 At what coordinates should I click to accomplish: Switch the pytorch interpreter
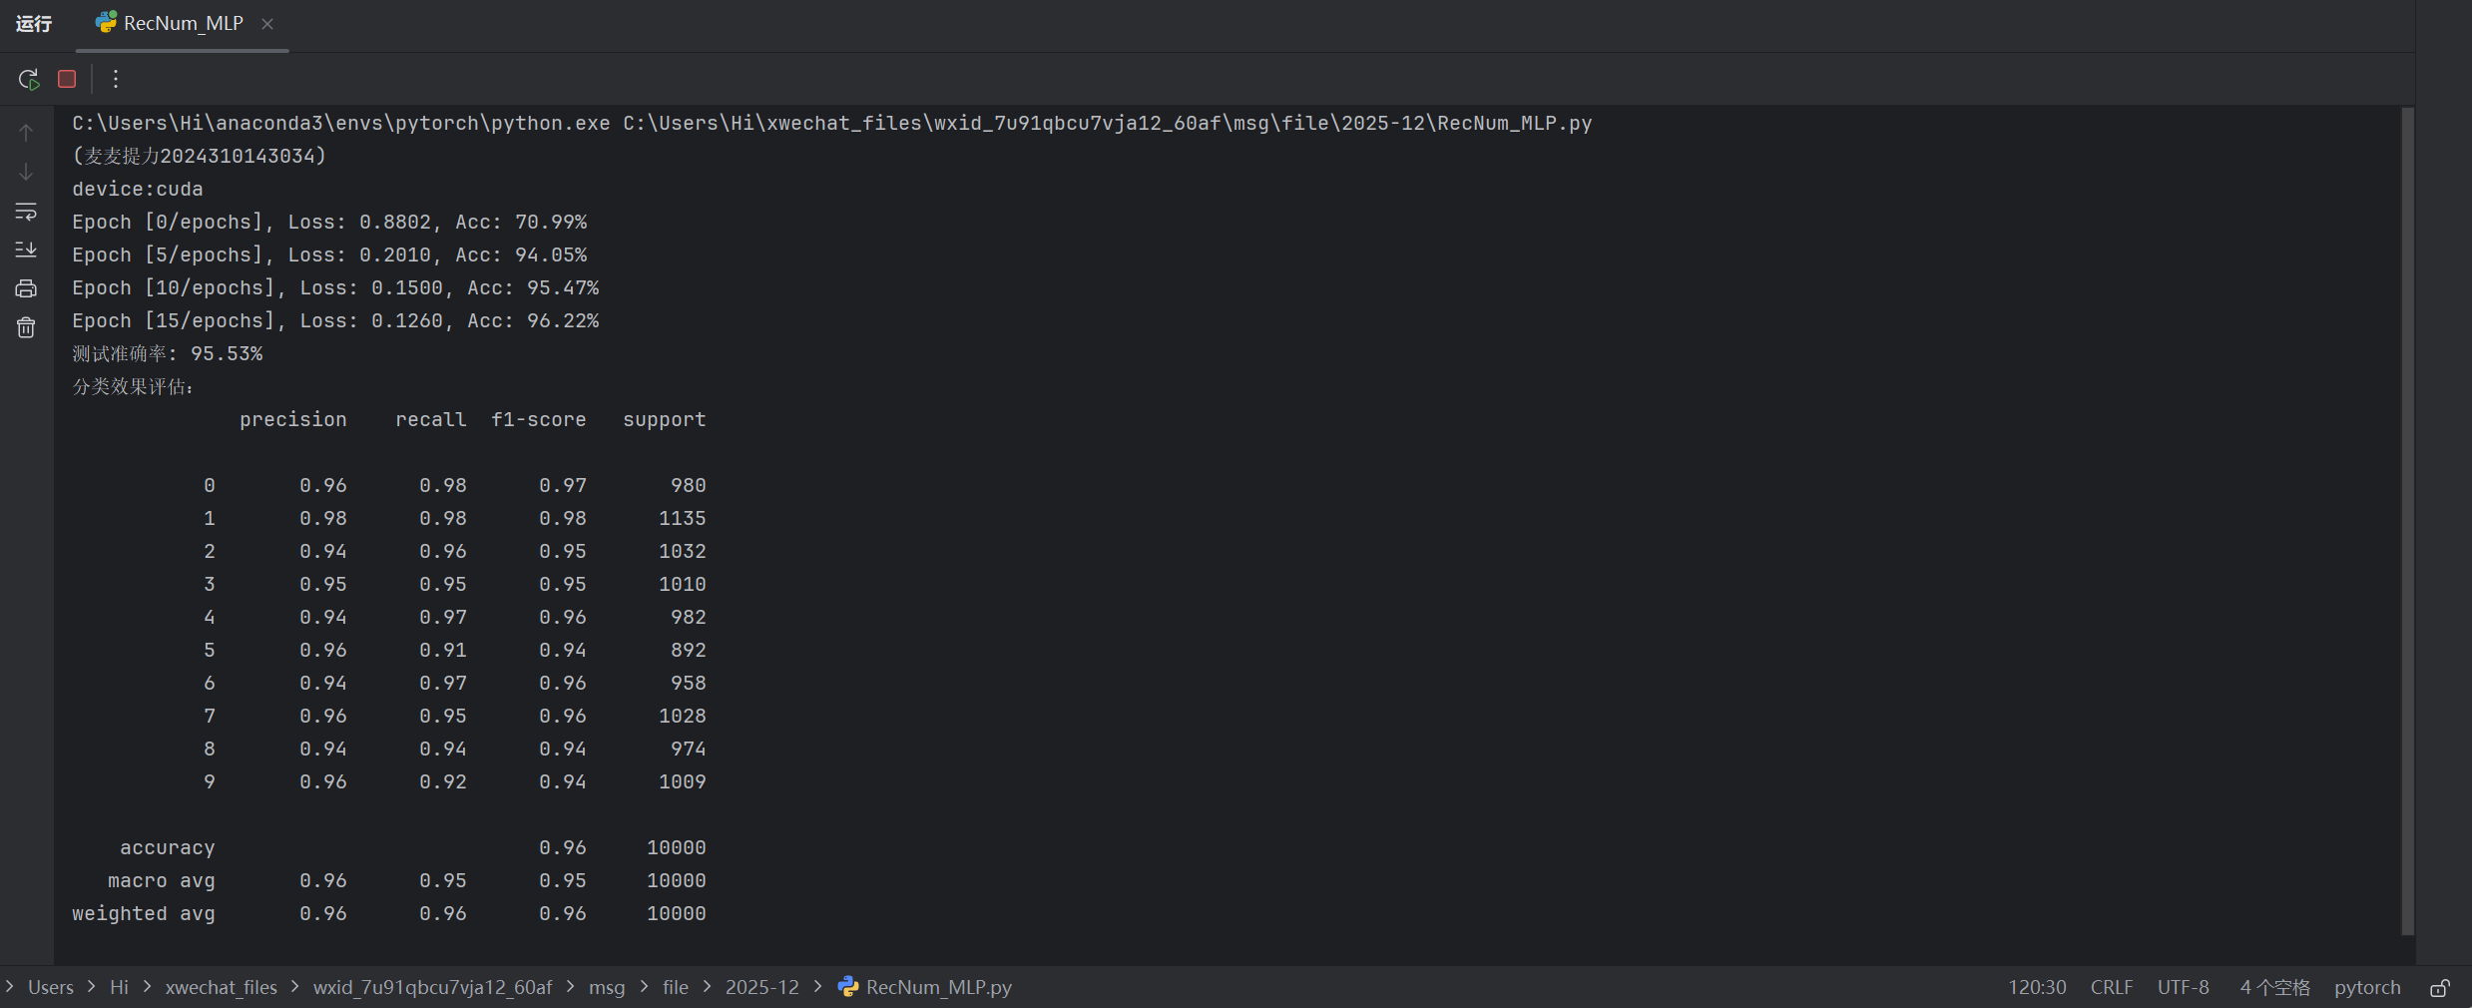pyautogui.click(x=2367, y=987)
